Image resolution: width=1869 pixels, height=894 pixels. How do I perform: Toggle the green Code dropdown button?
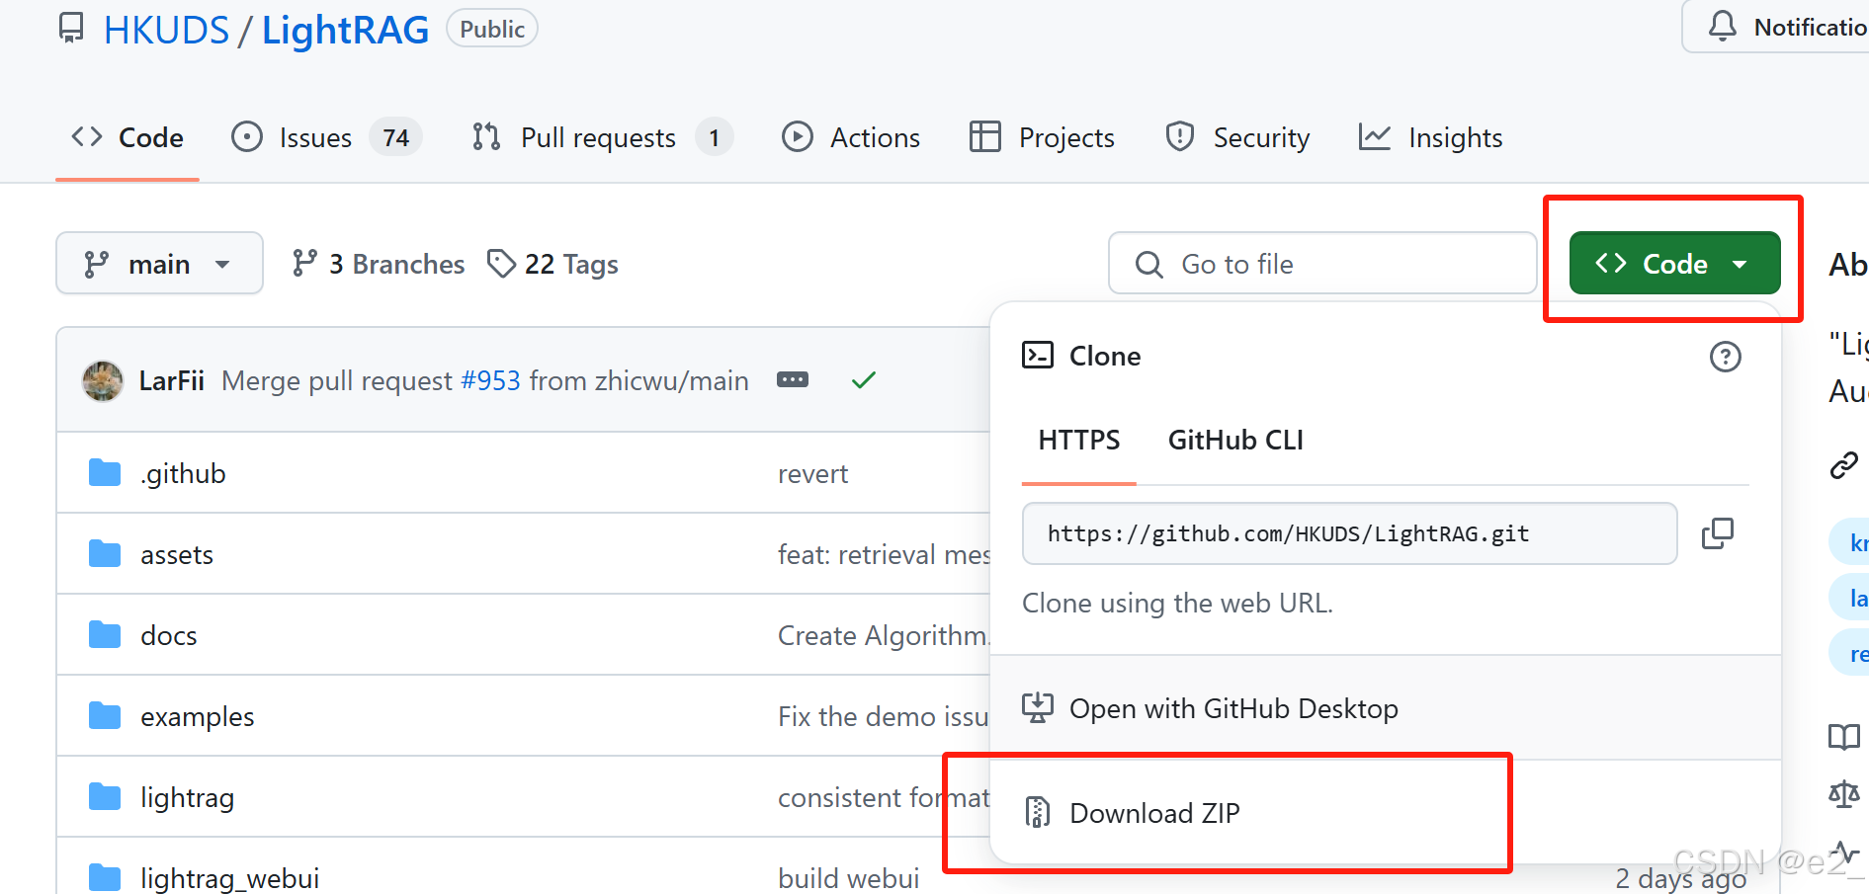[x=1674, y=263]
